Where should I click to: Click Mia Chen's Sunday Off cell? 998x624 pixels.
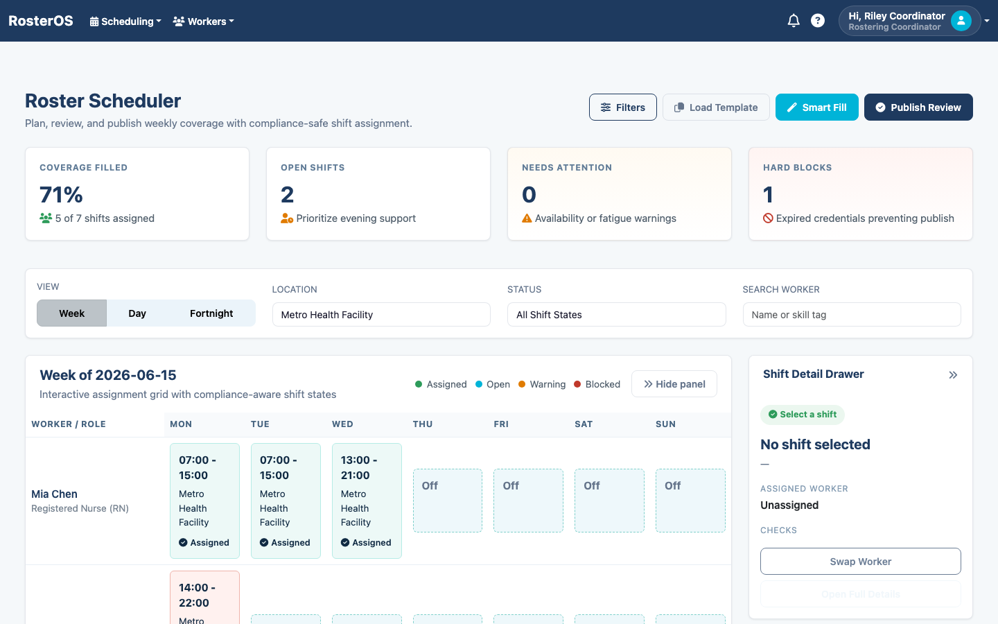(x=690, y=501)
